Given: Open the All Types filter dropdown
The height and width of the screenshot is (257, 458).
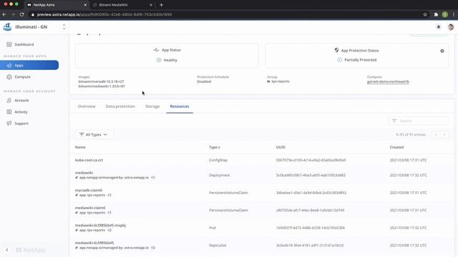Looking at the screenshot, I should pos(94,135).
